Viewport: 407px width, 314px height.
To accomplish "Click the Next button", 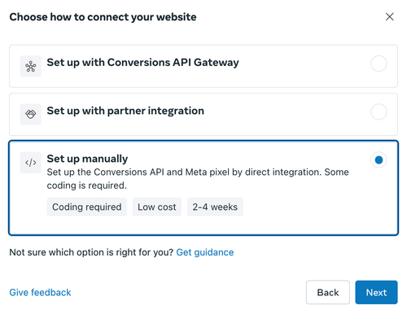I will [x=376, y=292].
